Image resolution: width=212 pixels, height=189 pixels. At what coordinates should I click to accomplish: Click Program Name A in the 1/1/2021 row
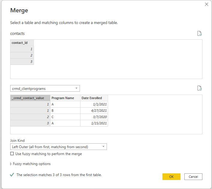[65, 104]
